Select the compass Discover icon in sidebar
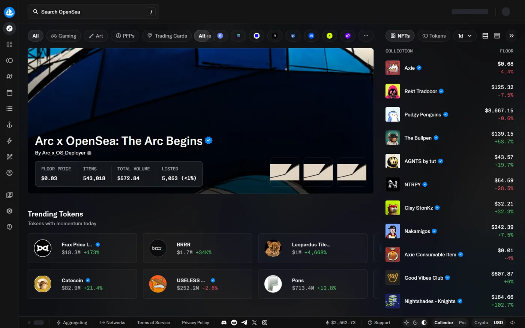 pos(9,28)
